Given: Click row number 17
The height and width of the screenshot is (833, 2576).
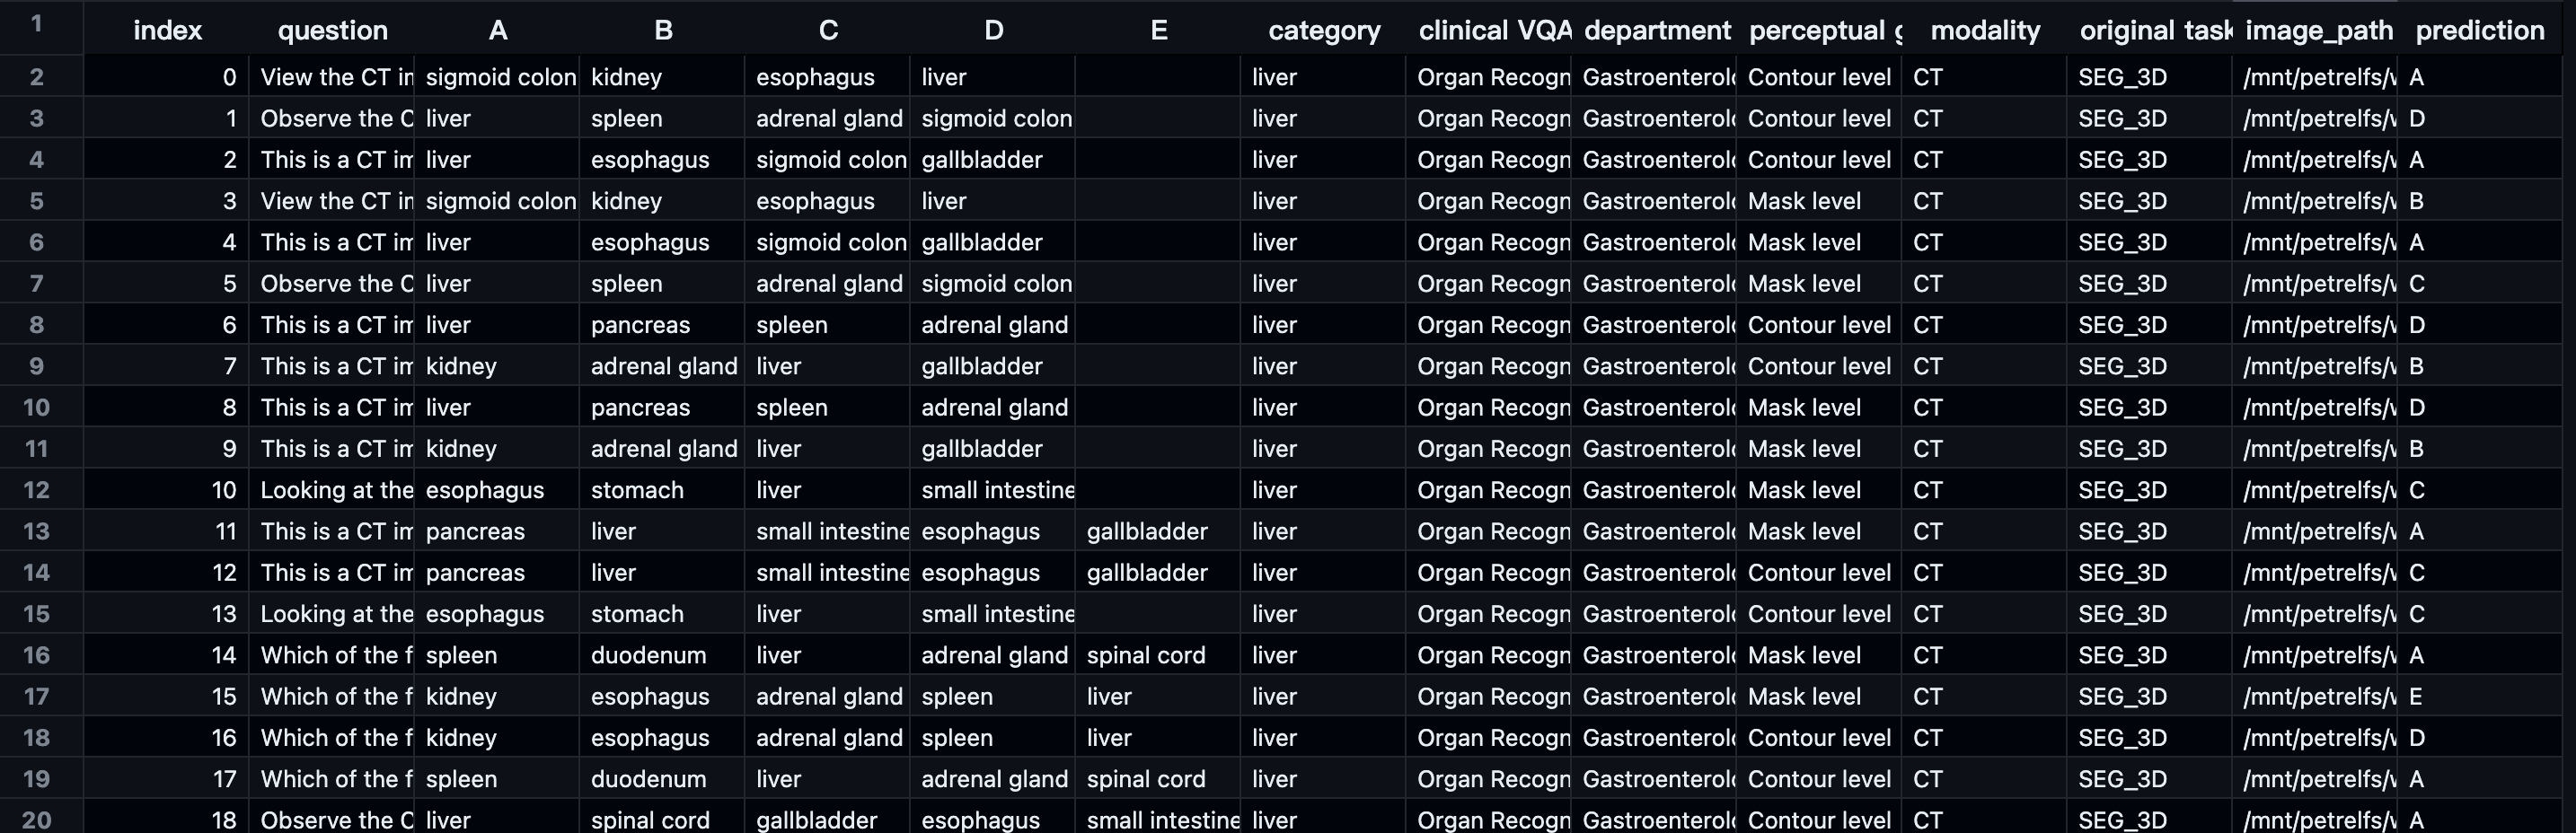Looking at the screenshot, I should coord(36,697).
